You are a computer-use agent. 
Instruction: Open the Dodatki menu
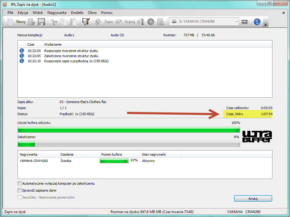pos(77,13)
